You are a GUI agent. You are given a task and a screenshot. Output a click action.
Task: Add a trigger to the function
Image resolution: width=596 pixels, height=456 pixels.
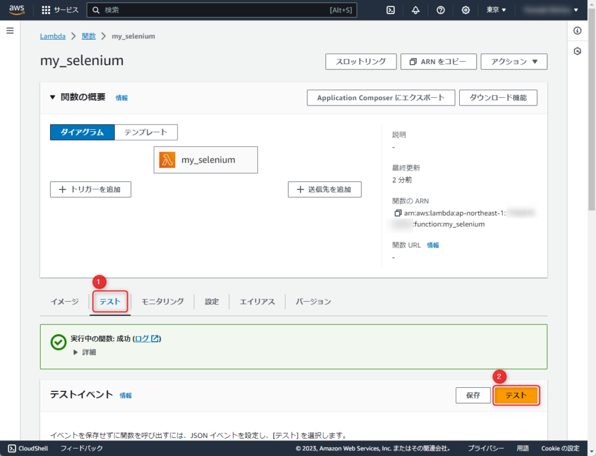click(90, 189)
